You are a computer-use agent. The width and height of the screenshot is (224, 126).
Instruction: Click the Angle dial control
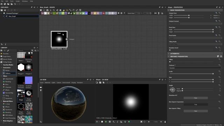coord(173,90)
